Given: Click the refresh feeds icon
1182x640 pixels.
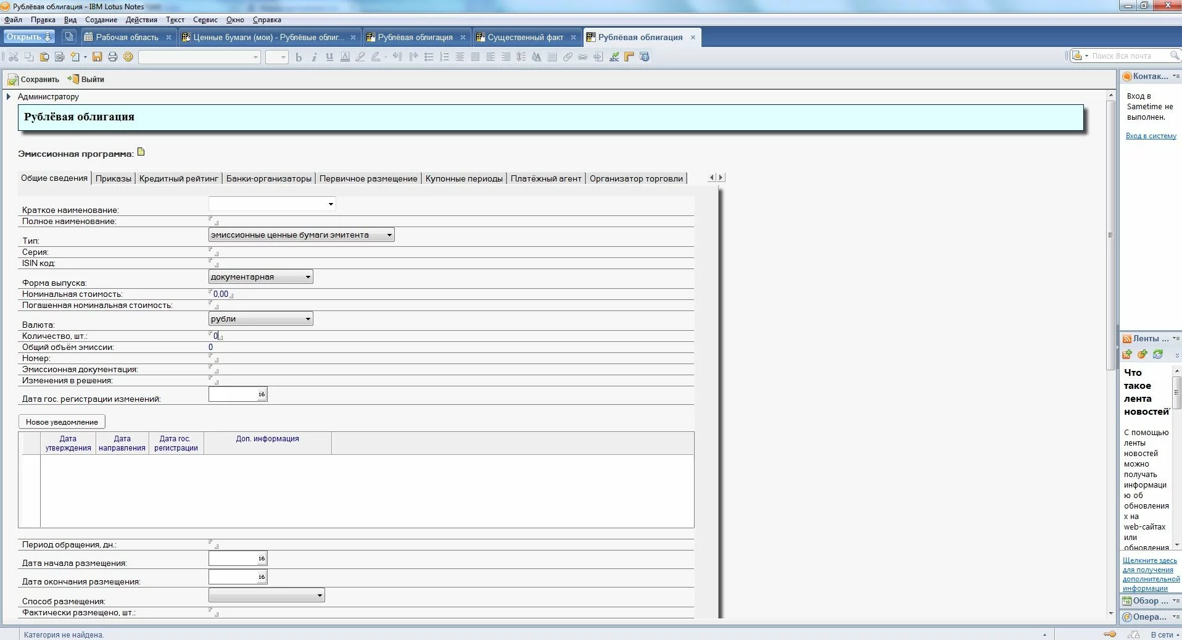Looking at the screenshot, I should coord(1158,354).
